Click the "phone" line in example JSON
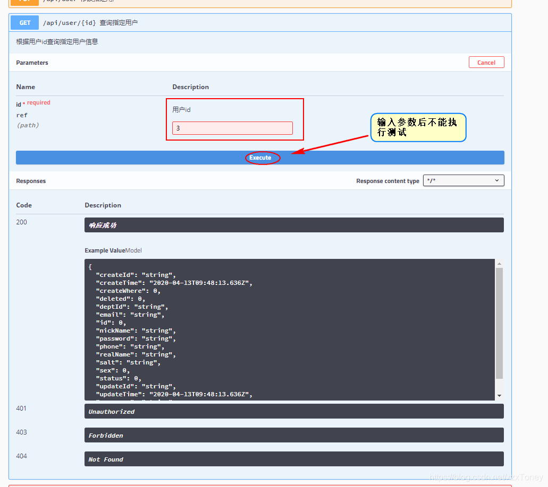548x487 pixels. [x=130, y=347]
